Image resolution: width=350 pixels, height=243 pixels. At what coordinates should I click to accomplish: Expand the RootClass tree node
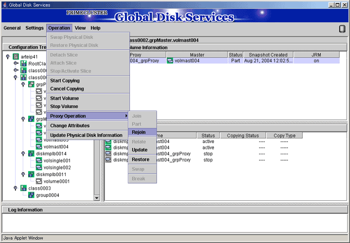click(x=16, y=64)
